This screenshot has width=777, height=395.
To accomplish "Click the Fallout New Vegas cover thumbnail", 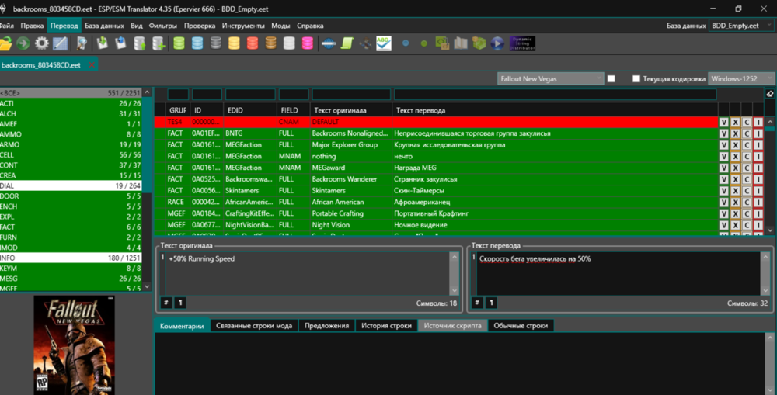I will tap(75, 345).
